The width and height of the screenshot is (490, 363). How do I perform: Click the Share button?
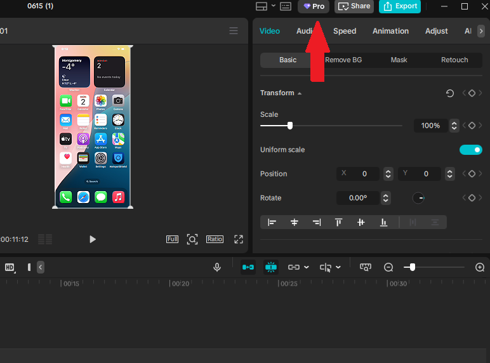354,6
